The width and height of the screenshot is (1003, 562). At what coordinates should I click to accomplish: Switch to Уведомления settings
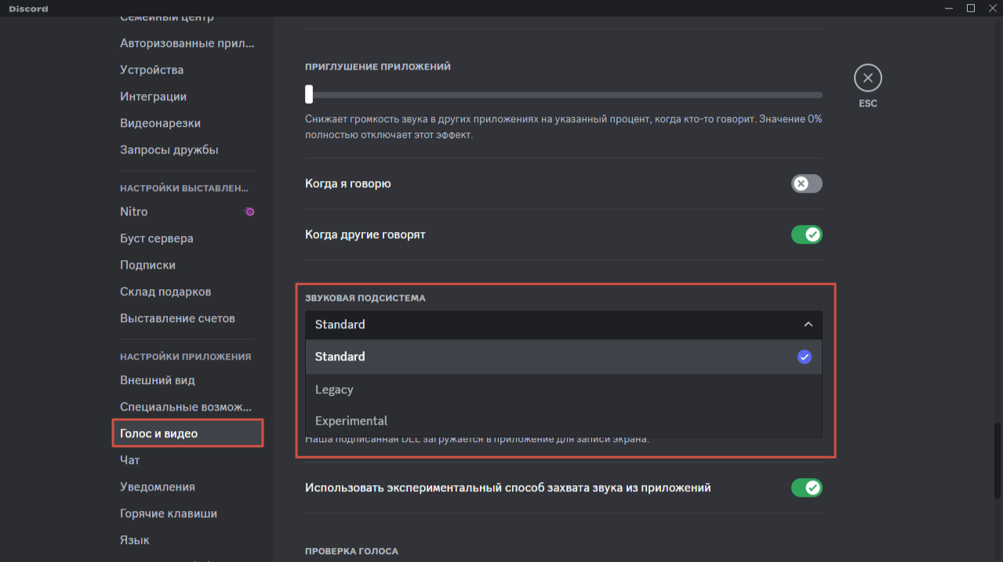click(157, 487)
